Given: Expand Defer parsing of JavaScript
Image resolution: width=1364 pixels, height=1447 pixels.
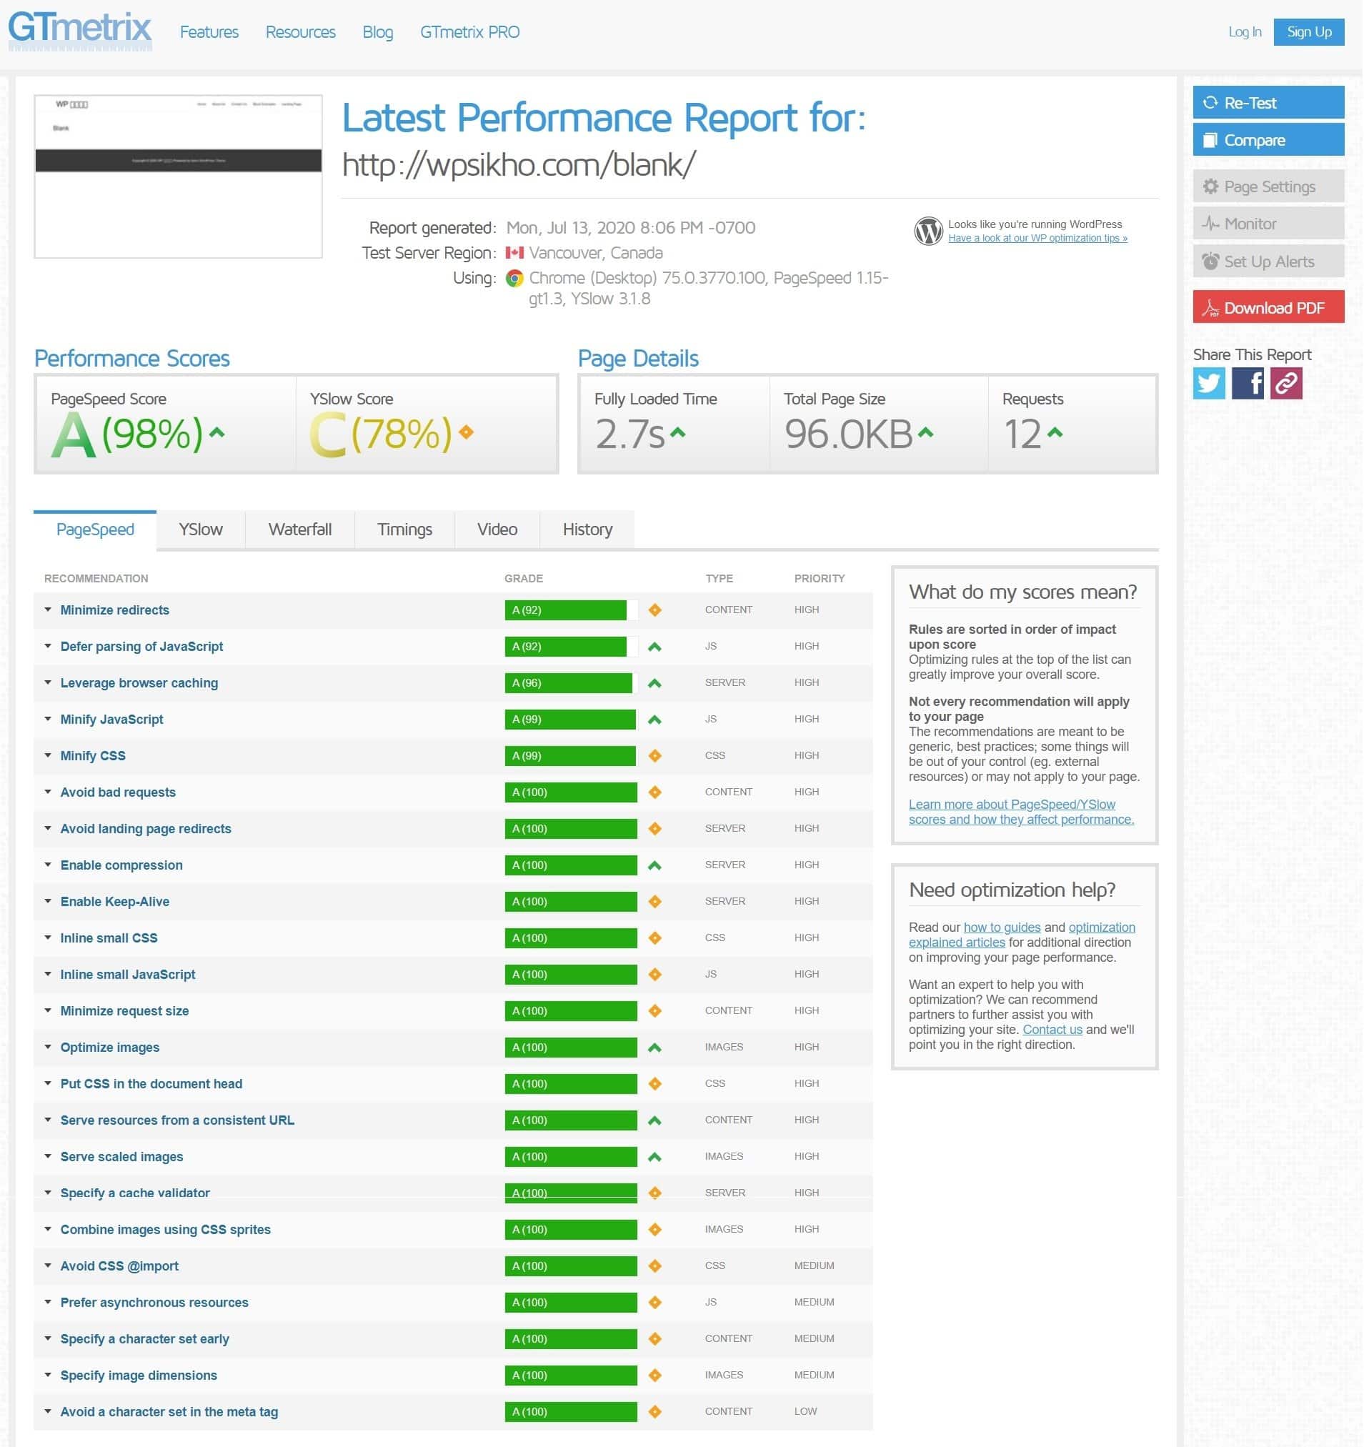Looking at the screenshot, I should 142,647.
